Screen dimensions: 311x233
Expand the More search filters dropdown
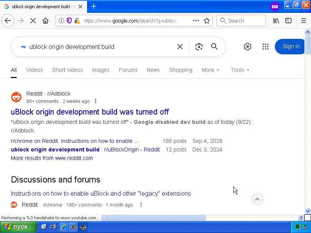(x=210, y=70)
